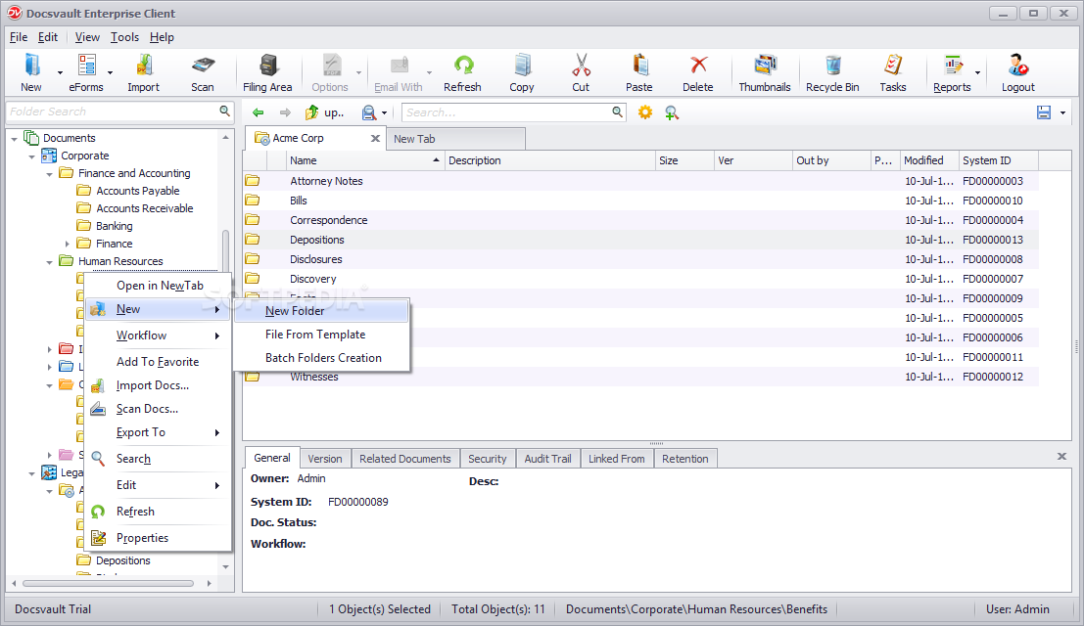This screenshot has width=1084, height=626.
Task: Switch to the Audit Trail tab
Action: pyautogui.click(x=547, y=459)
